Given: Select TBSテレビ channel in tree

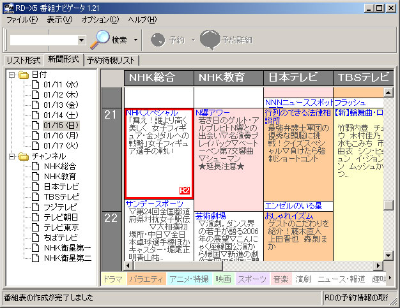Looking at the screenshot, I should [61, 197].
